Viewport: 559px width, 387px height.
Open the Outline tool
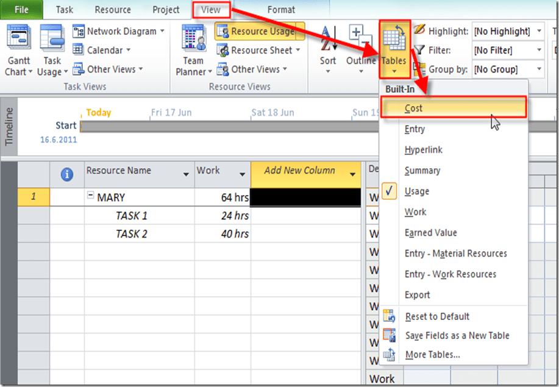360,47
